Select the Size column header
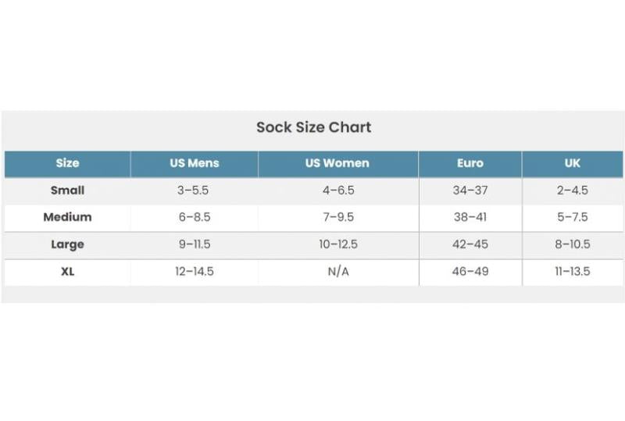Screen dimensions: 625x421 [x=67, y=163]
